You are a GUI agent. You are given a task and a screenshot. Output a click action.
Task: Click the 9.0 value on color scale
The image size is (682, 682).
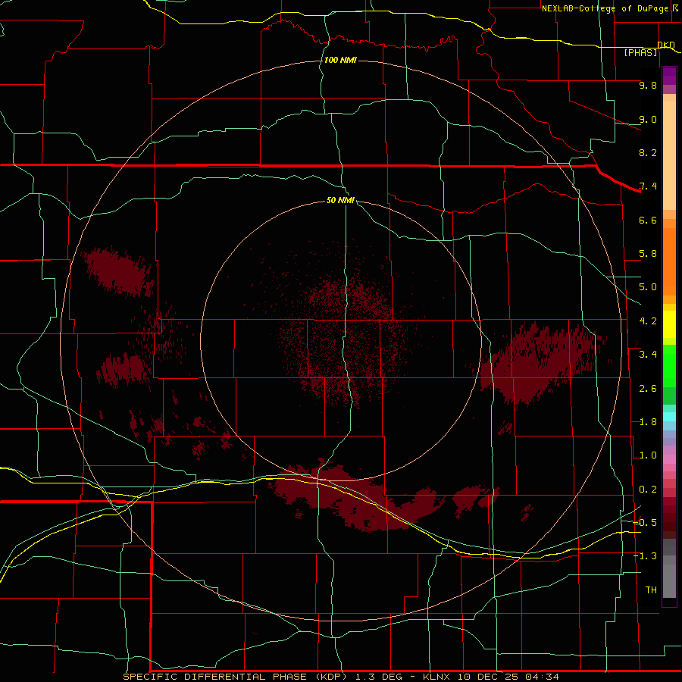click(648, 119)
